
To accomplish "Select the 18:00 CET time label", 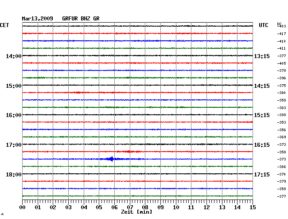I will 14,174.
